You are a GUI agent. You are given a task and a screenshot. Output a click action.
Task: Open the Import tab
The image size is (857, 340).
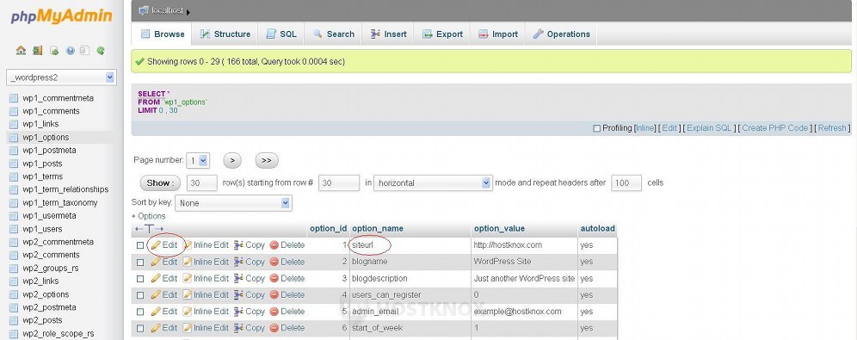click(498, 34)
